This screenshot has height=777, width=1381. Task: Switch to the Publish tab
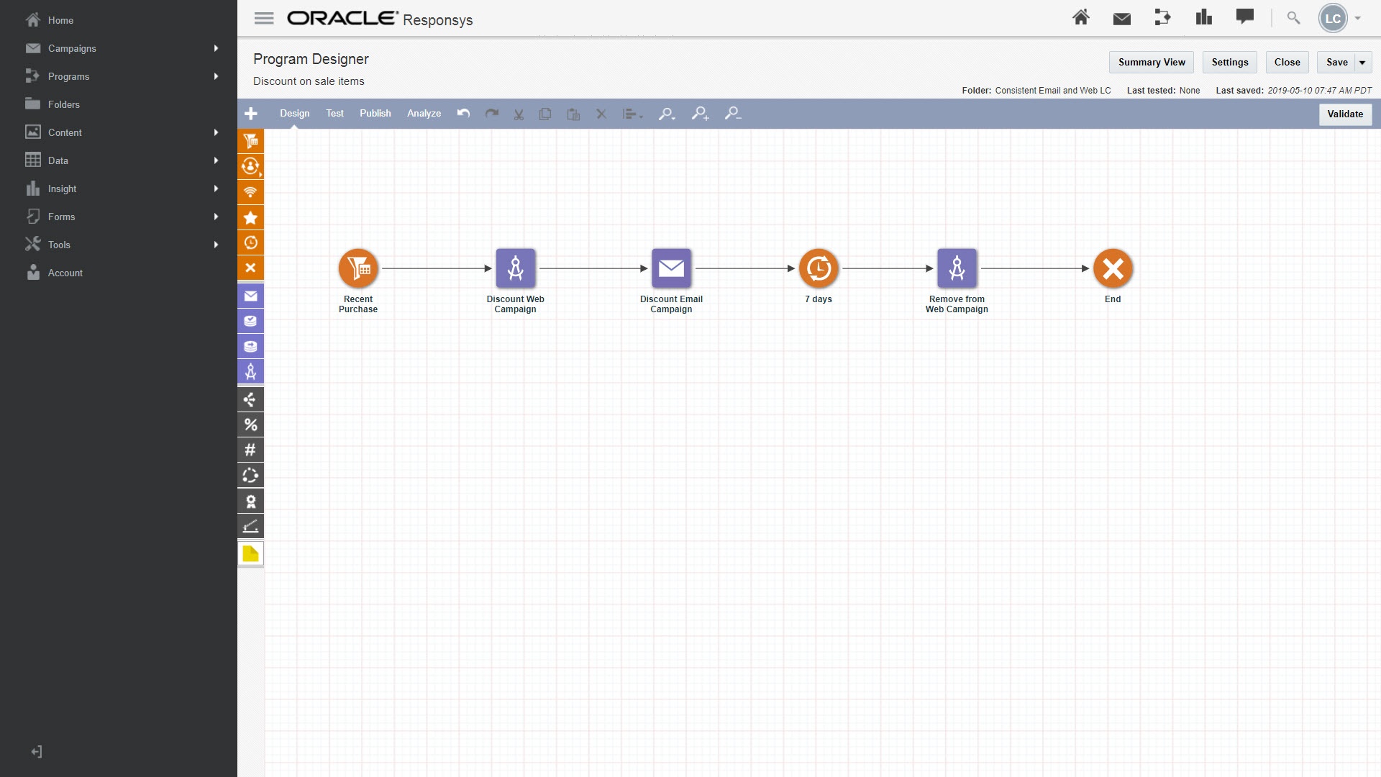coord(375,114)
